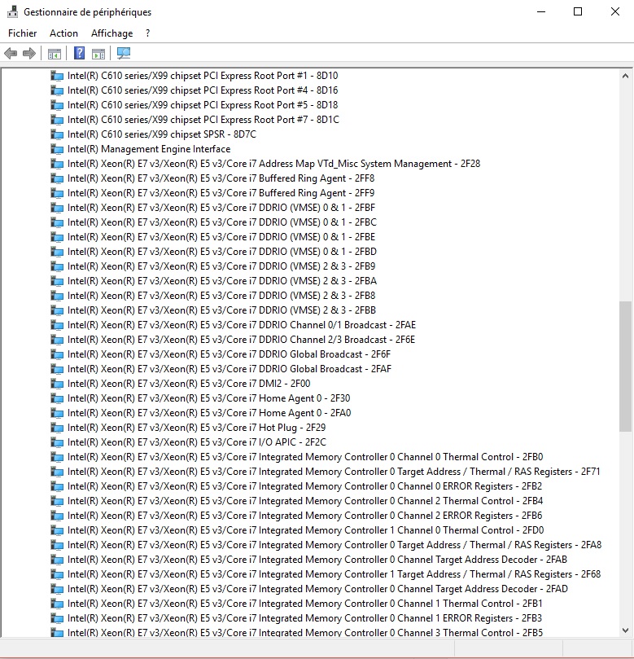
Task: Select Channel 1 ERROR Registers - 2FB3
Action: pyautogui.click(x=304, y=618)
